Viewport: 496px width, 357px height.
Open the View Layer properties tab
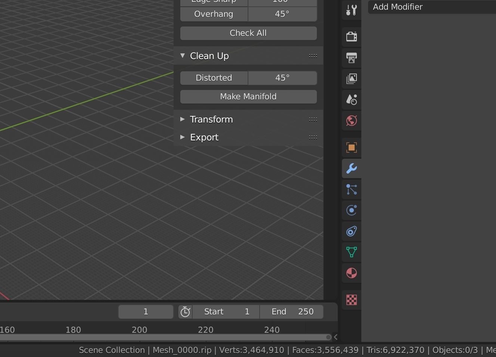point(351,78)
